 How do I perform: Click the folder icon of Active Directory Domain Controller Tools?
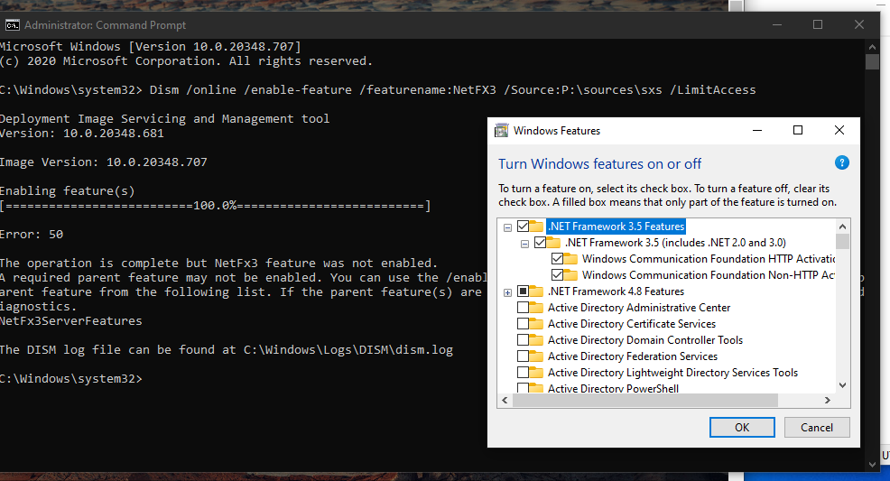(536, 340)
